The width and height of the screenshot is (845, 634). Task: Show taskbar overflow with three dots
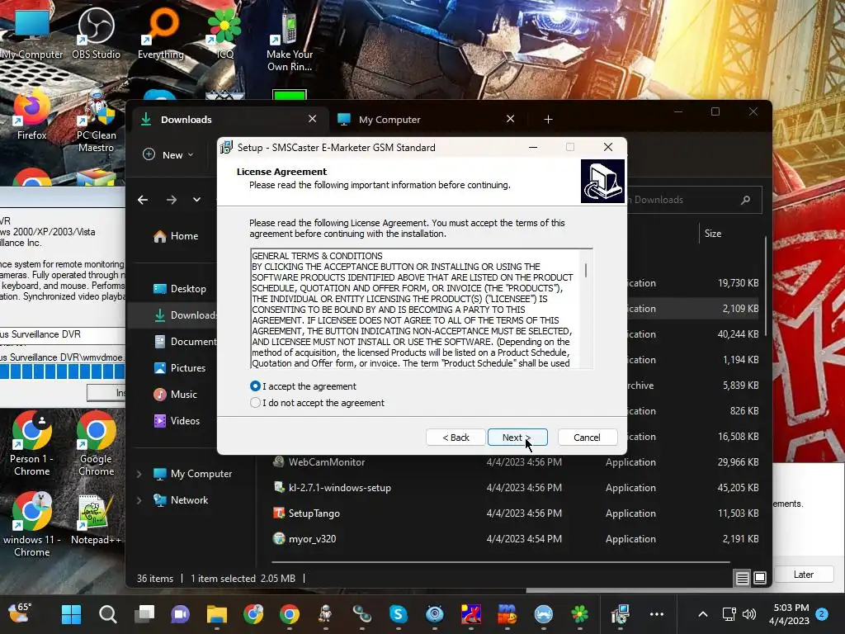656,614
